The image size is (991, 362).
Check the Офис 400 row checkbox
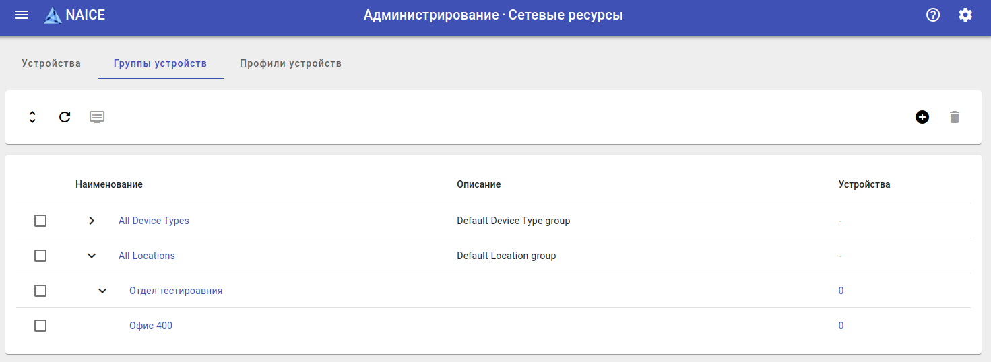click(40, 326)
